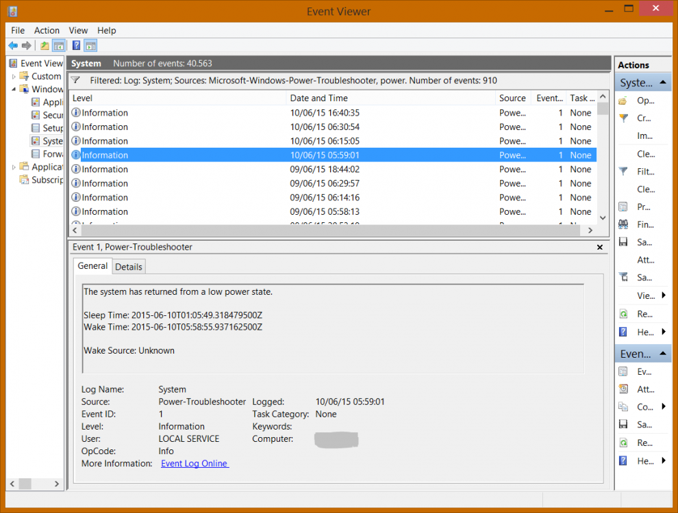The height and width of the screenshot is (513, 678).
Task: Click Save Filter to Custom View icon
Action: [x=623, y=278]
